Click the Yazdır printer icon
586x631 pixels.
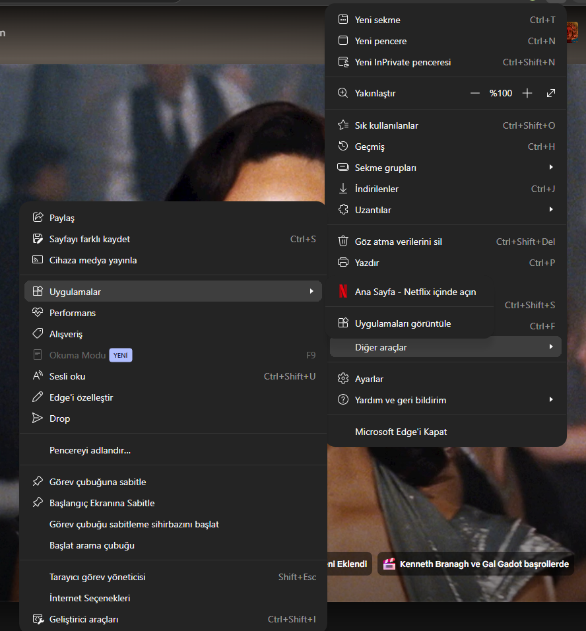tap(343, 263)
